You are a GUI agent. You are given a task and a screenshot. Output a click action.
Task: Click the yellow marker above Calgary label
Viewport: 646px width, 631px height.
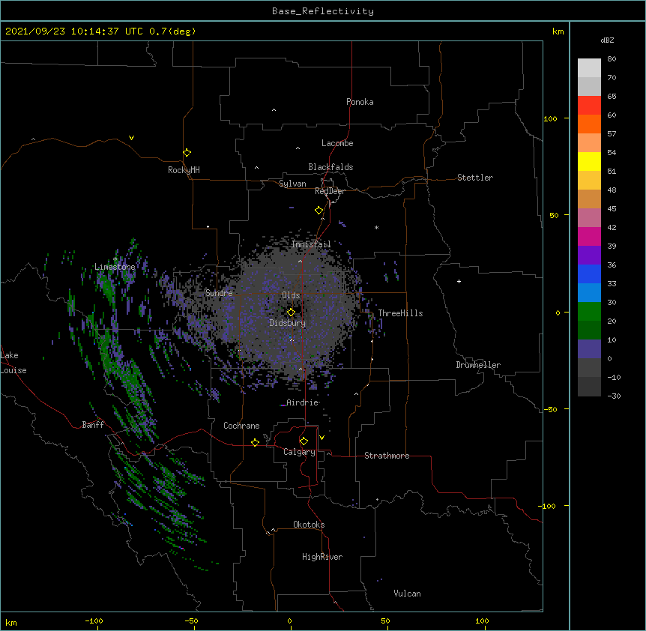tap(304, 441)
